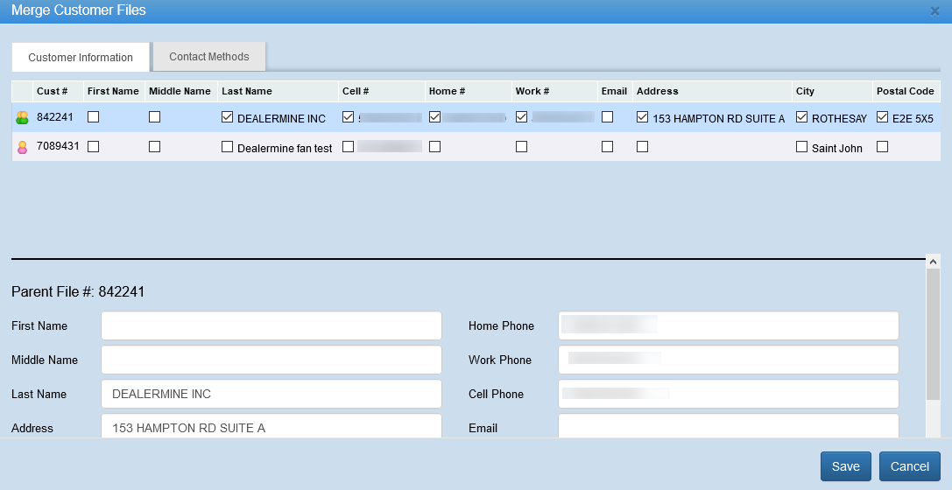
Task: Toggle the 153 HAMPTON RD address checkbox
Action: 643,117
